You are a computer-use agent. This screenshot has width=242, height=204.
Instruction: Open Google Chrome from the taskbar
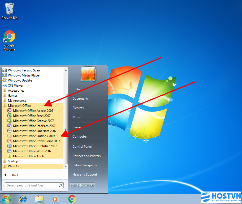(72, 199)
